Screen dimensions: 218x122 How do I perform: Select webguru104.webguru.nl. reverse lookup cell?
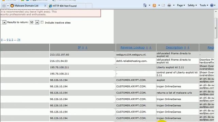pos(131,55)
